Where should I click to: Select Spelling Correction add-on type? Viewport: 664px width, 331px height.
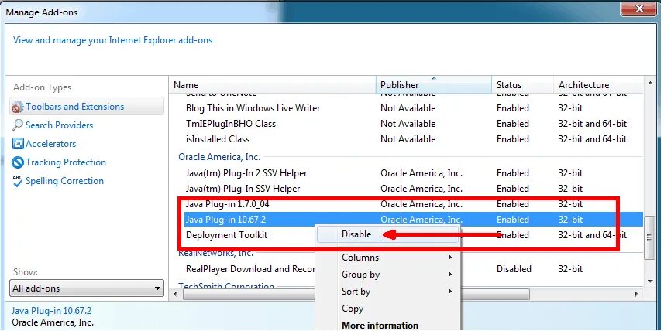[64, 181]
